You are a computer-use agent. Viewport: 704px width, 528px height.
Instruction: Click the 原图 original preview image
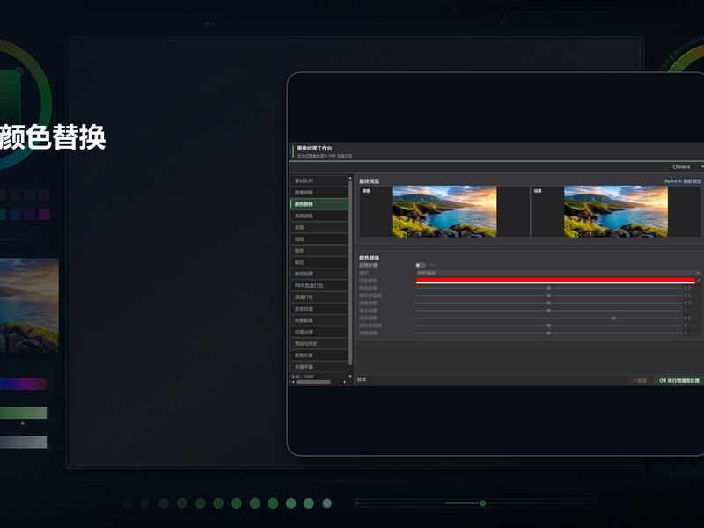444,211
